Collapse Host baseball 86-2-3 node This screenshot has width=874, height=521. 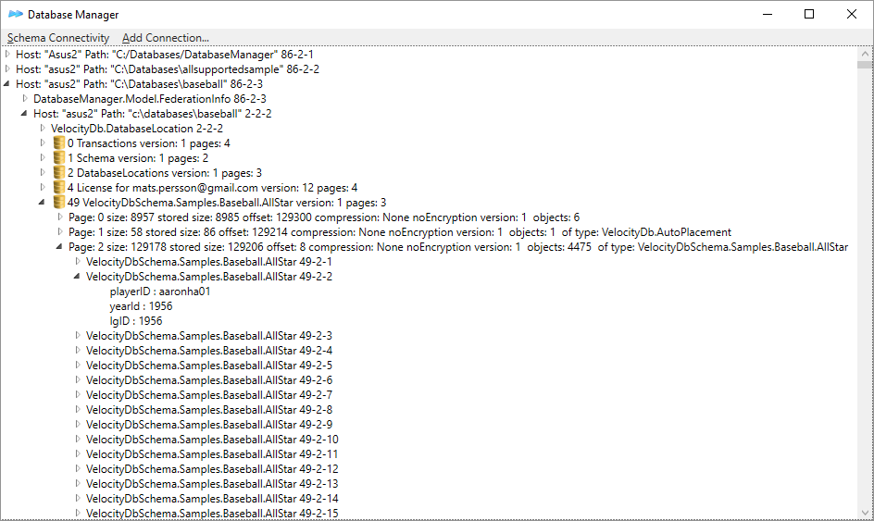pos(6,83)
